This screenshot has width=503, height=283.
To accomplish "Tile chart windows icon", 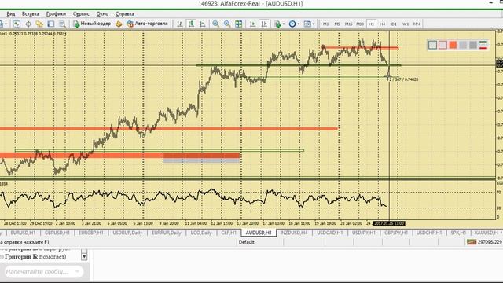I will click(x=239, y=24).
